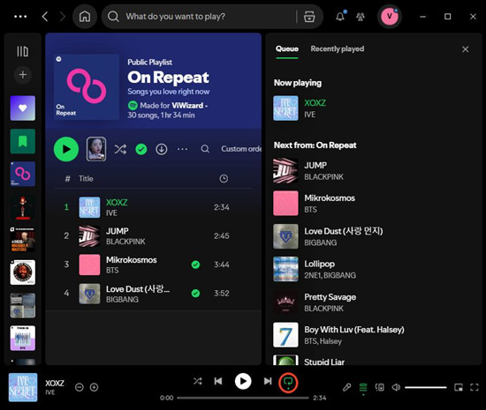The width and height of the screenshot is (486, 410).
Task: Search within the playlist
Action: [205, 149]
